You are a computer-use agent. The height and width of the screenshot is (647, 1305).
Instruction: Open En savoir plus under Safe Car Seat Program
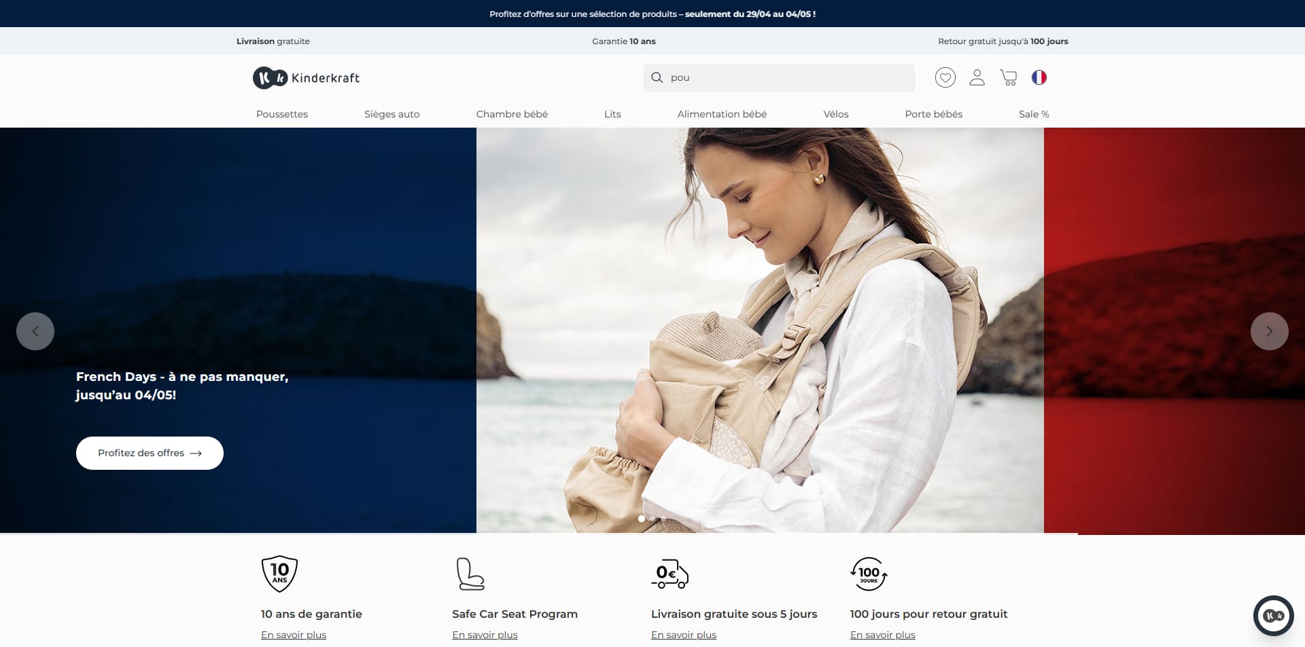click(485, 635)
